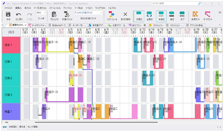Image resolution: width=224 pixels, height=132 pixels.
Task: Open the プロジェクト settings icon
Action: [x=54, y=14]
